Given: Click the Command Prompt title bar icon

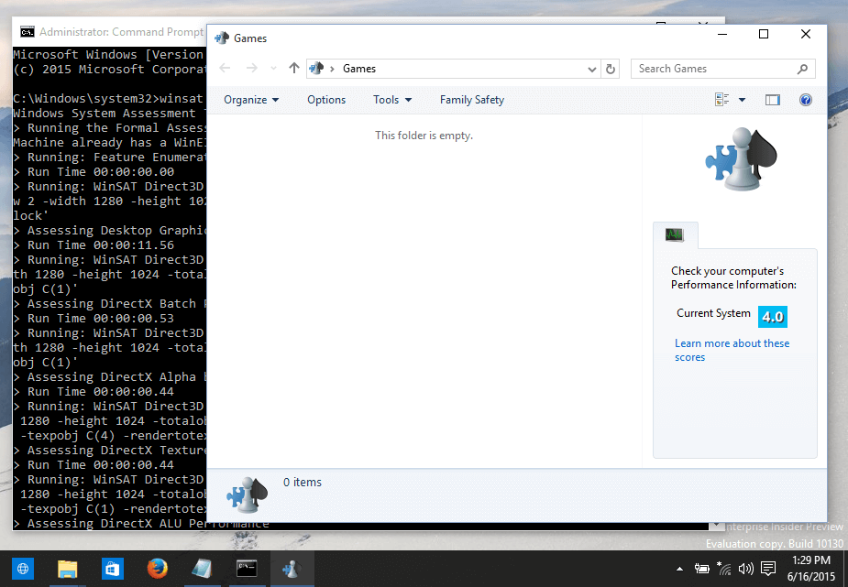Looking at the screenshot, I should 27,32.
